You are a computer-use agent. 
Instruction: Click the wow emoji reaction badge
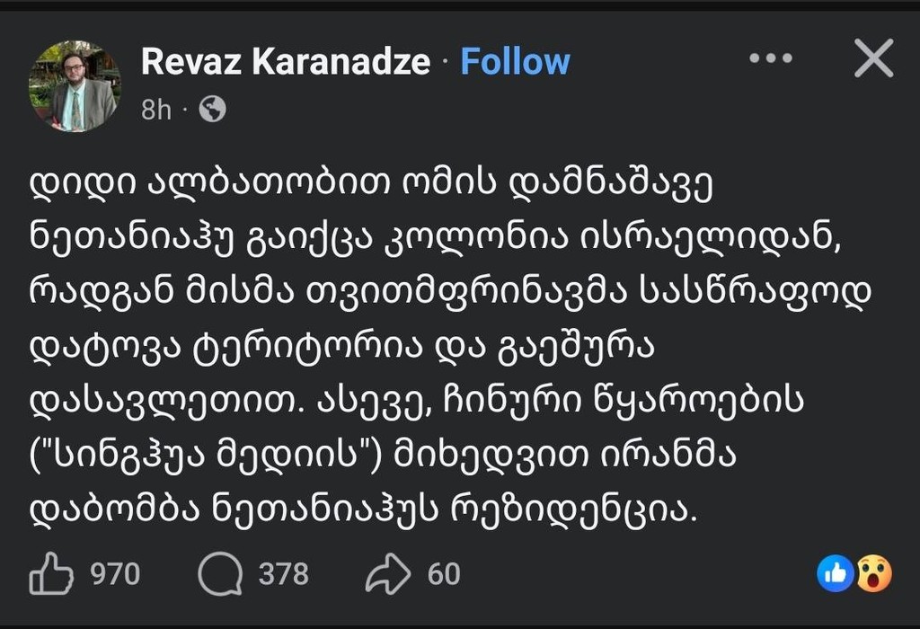pos(872,573)
